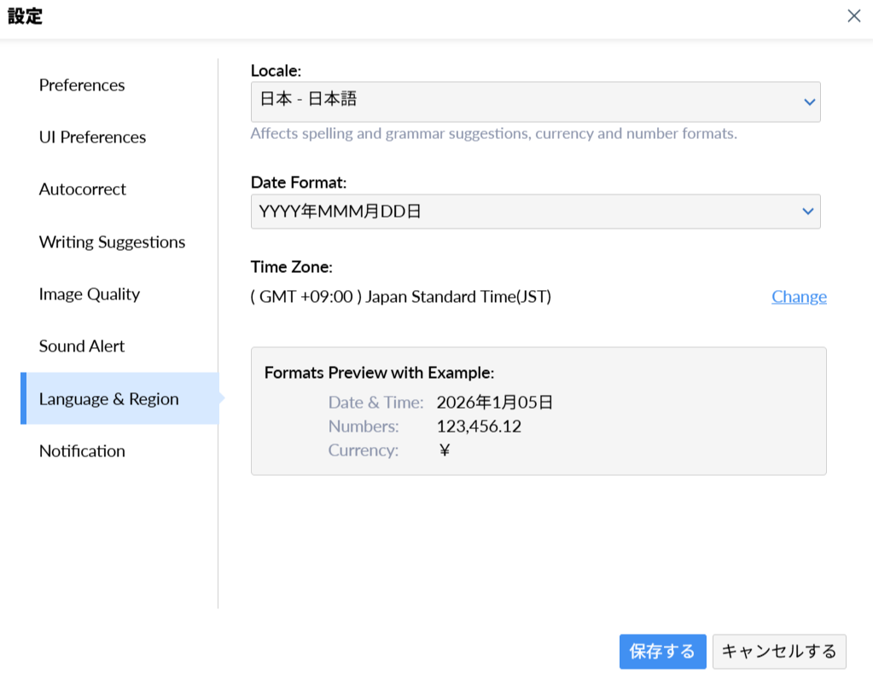873x679 pixels.
Task: Click the 設定 dialog title
Action: (x=25, y=16)
